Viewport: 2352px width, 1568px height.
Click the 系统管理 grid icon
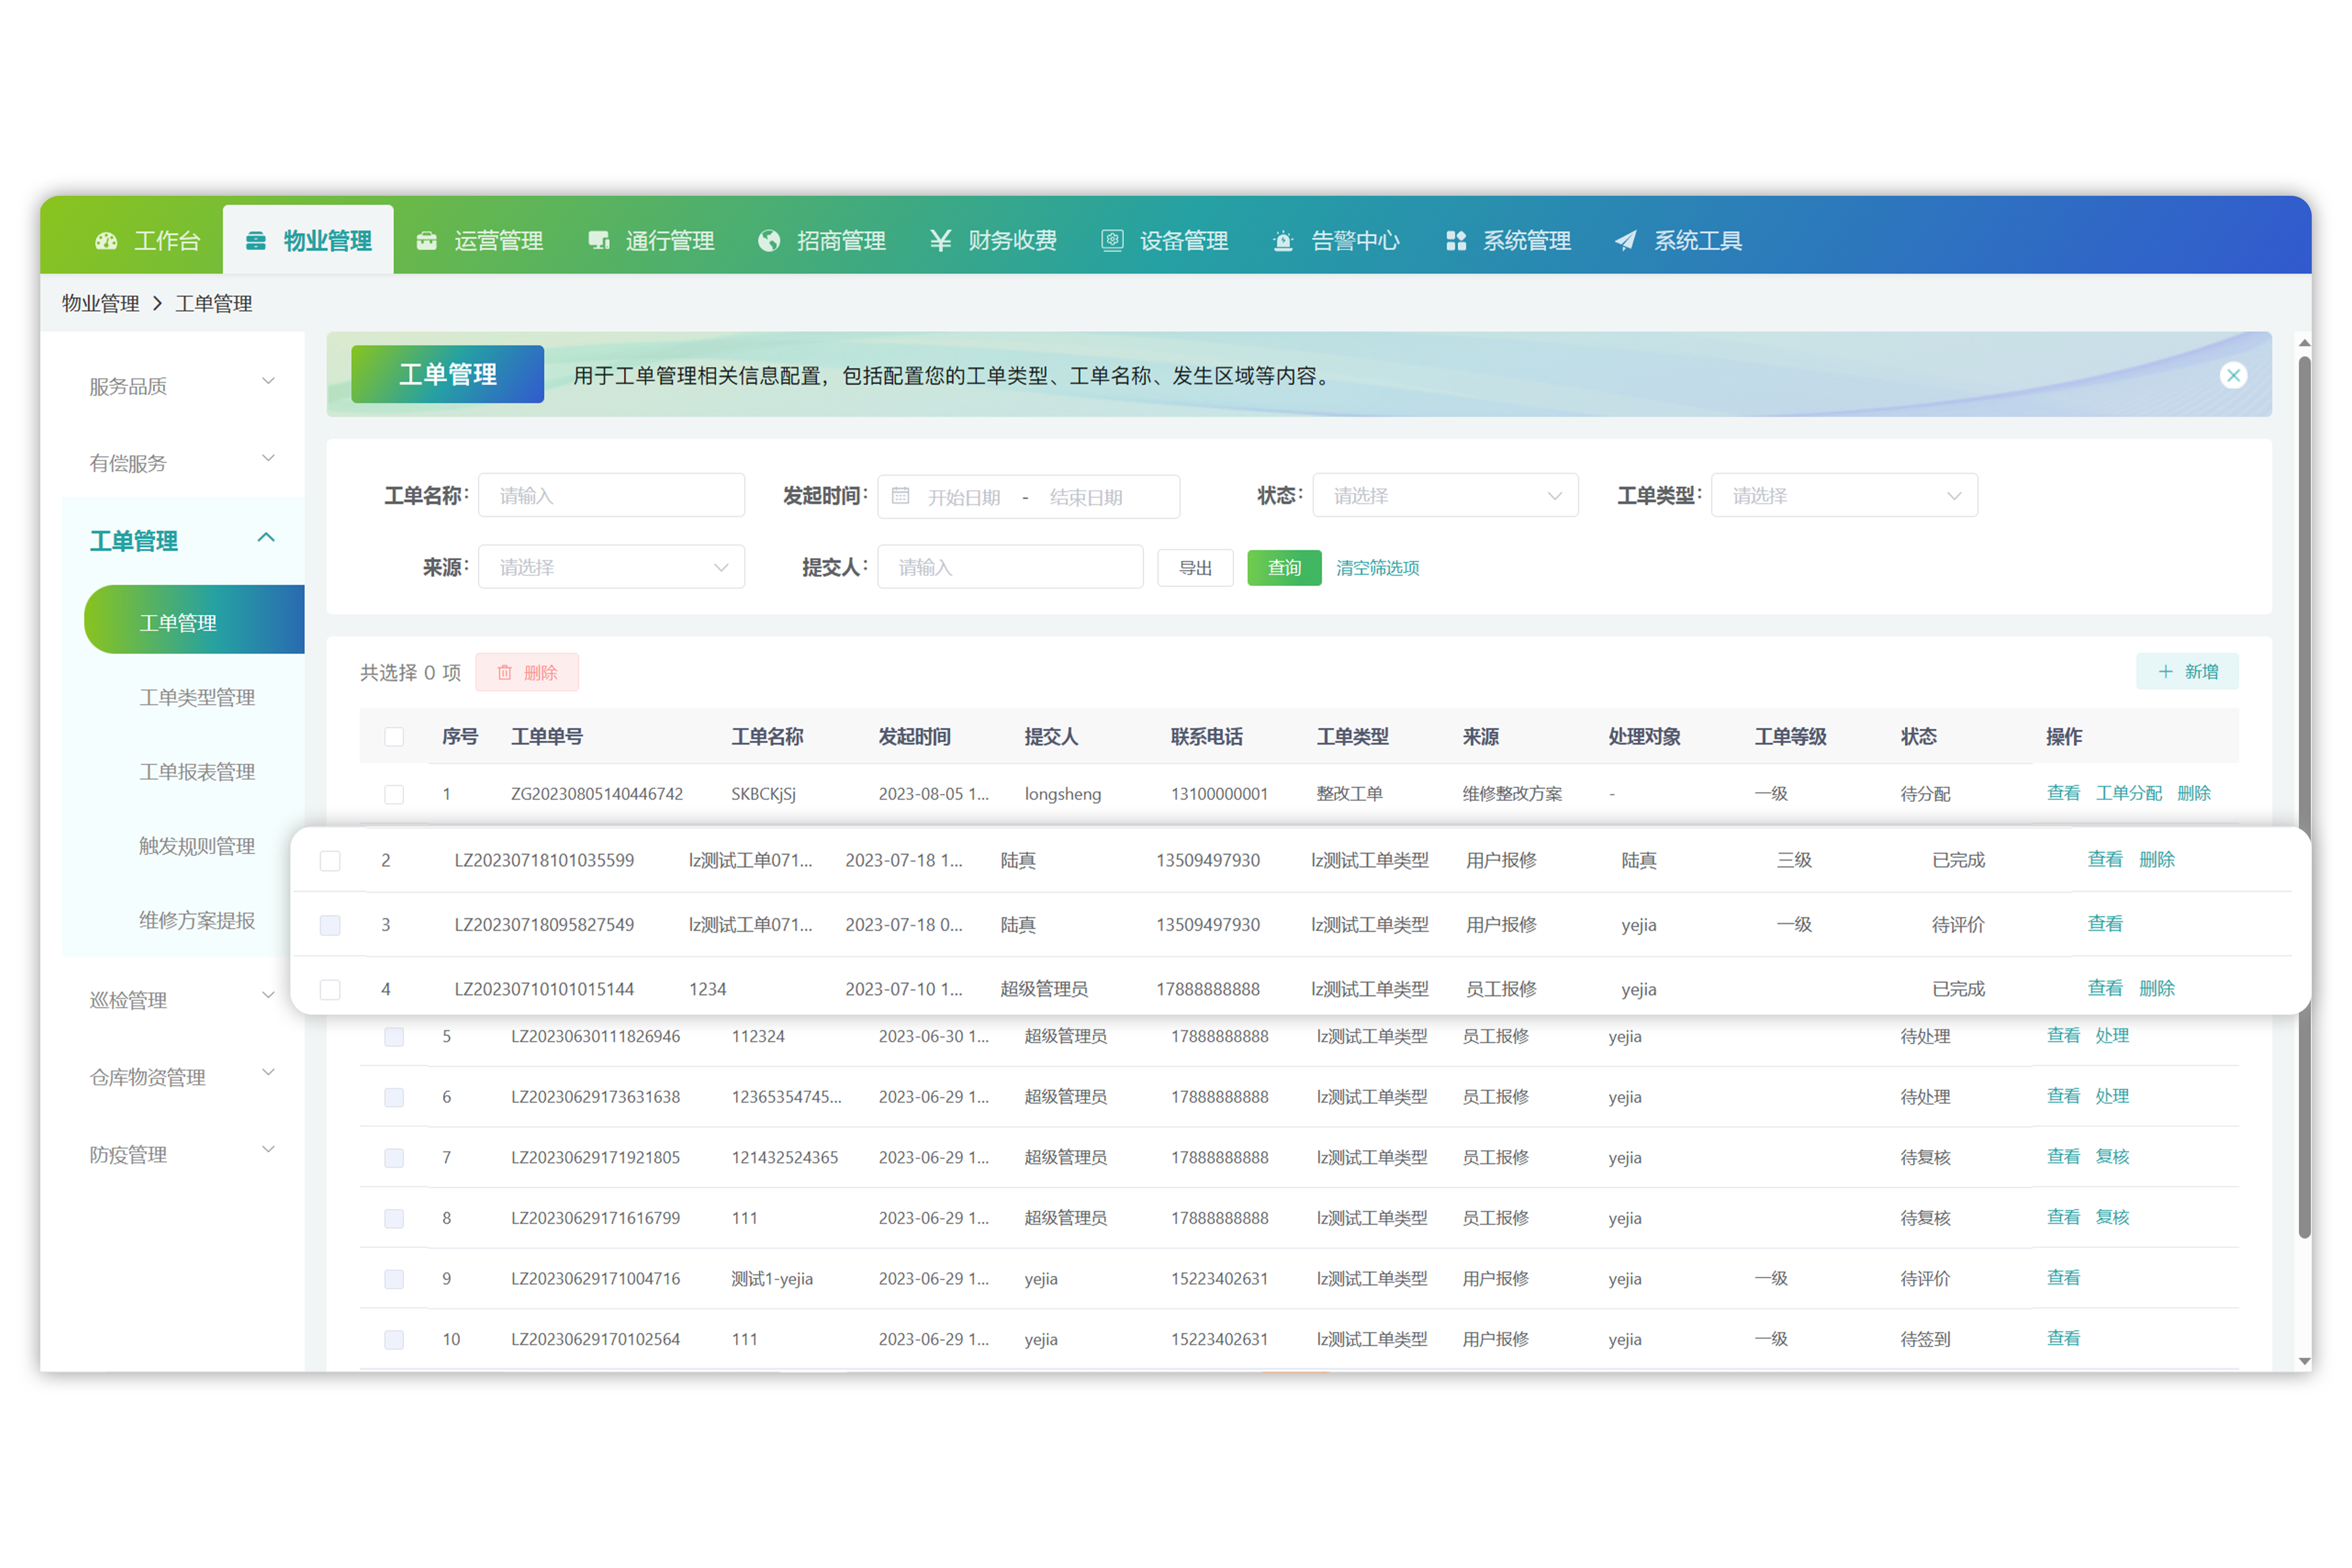1456,241
